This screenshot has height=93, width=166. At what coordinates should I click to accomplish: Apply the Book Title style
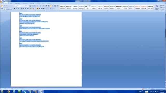[x=150, y=7]
